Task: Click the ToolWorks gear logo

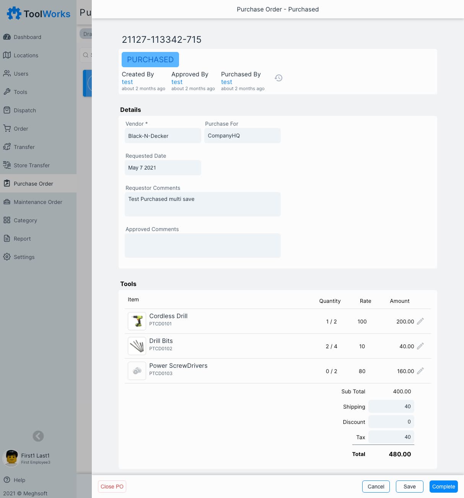Action: tap(14, 13)
